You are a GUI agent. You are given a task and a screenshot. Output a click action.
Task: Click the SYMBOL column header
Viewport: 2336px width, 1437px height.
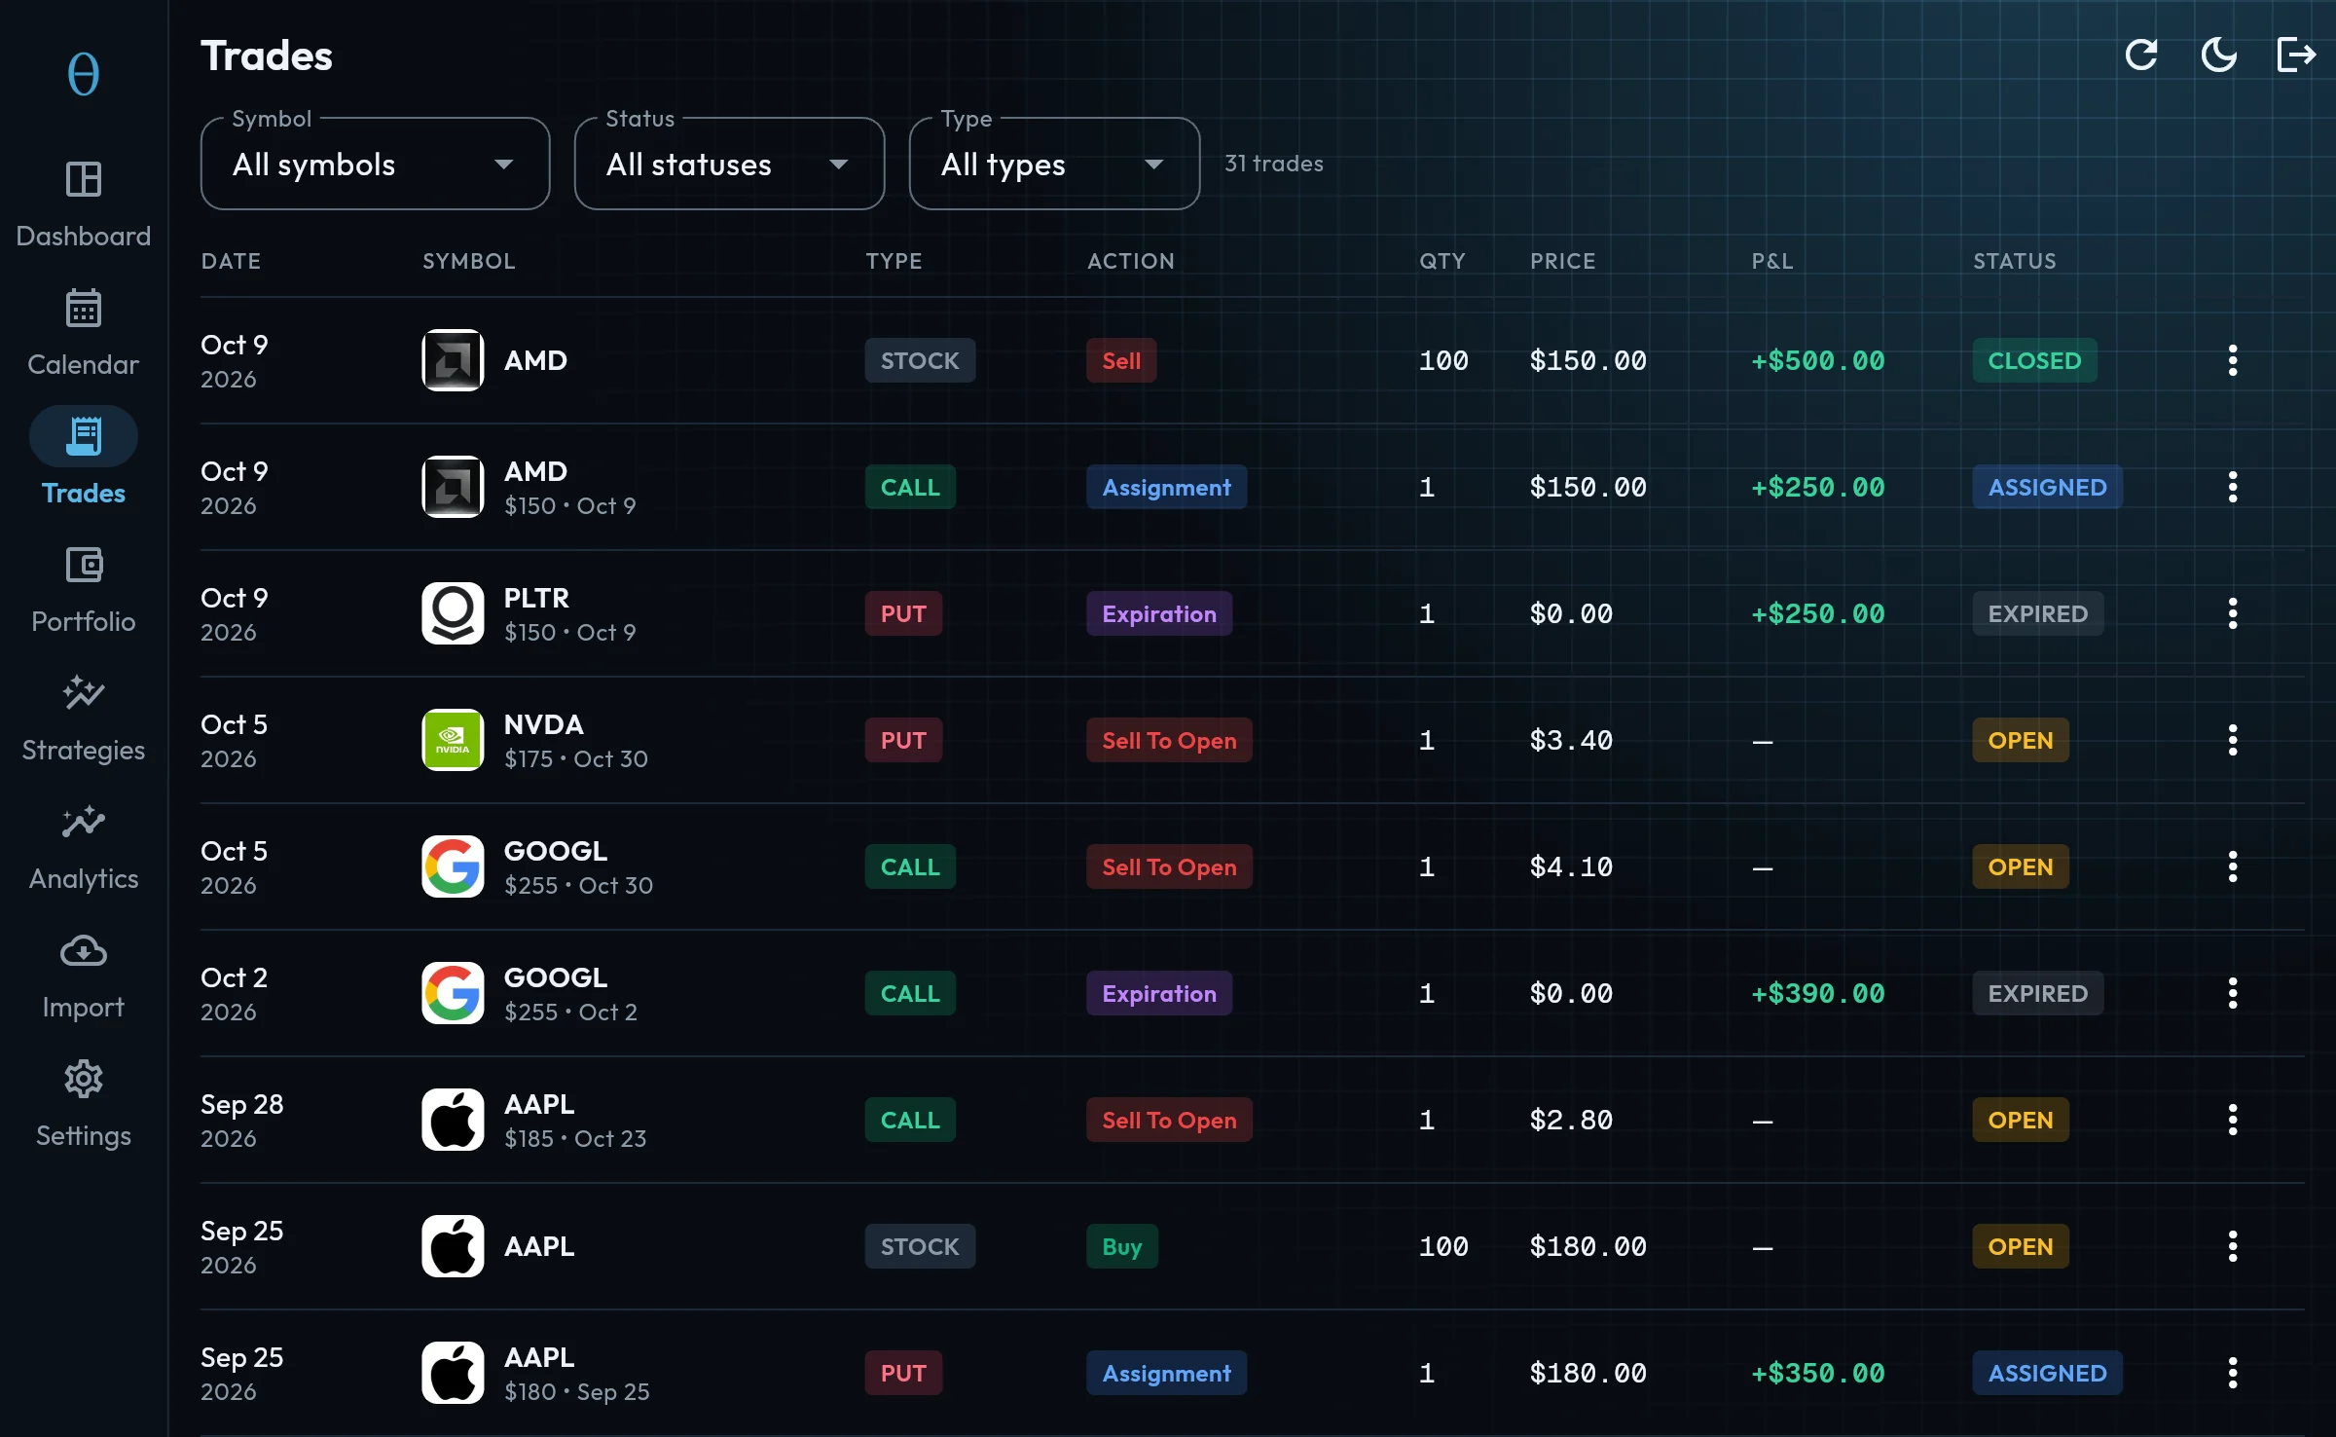[x=469, y=261]
